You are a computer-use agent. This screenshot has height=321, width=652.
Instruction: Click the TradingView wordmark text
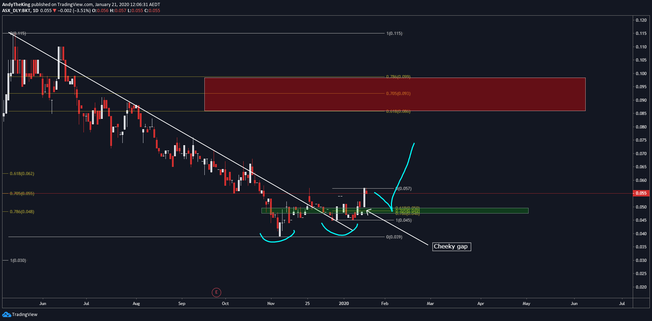(25, 315)
